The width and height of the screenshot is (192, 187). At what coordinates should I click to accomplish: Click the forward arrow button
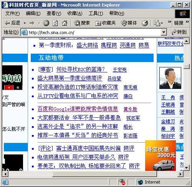pos(32,23)
